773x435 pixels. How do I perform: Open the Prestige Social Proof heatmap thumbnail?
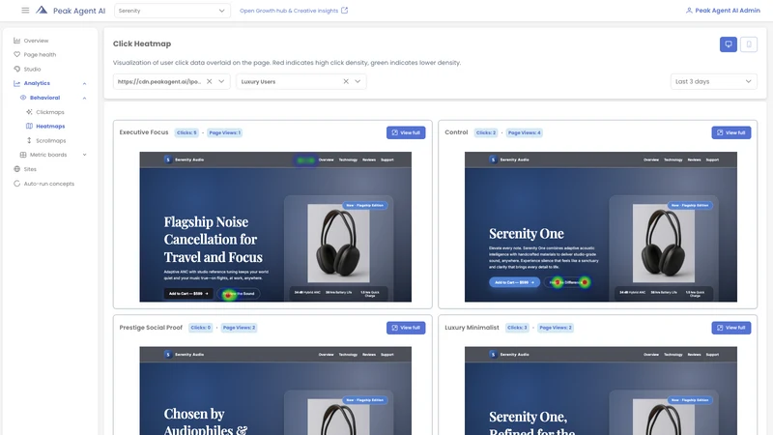(275, 391)
